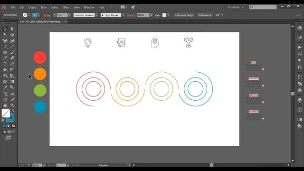Expand the stroke weight dropdown
The height and width of the screenshot is (171, 304).
tap(70, 15)
